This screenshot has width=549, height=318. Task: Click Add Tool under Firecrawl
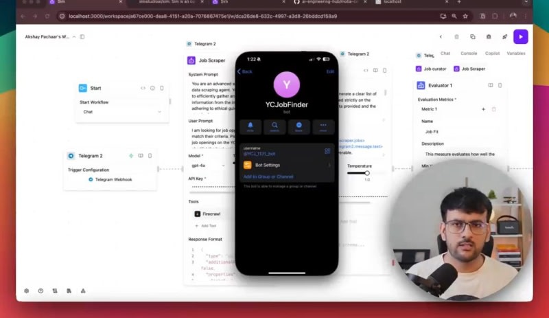click(x=205, y=225)
